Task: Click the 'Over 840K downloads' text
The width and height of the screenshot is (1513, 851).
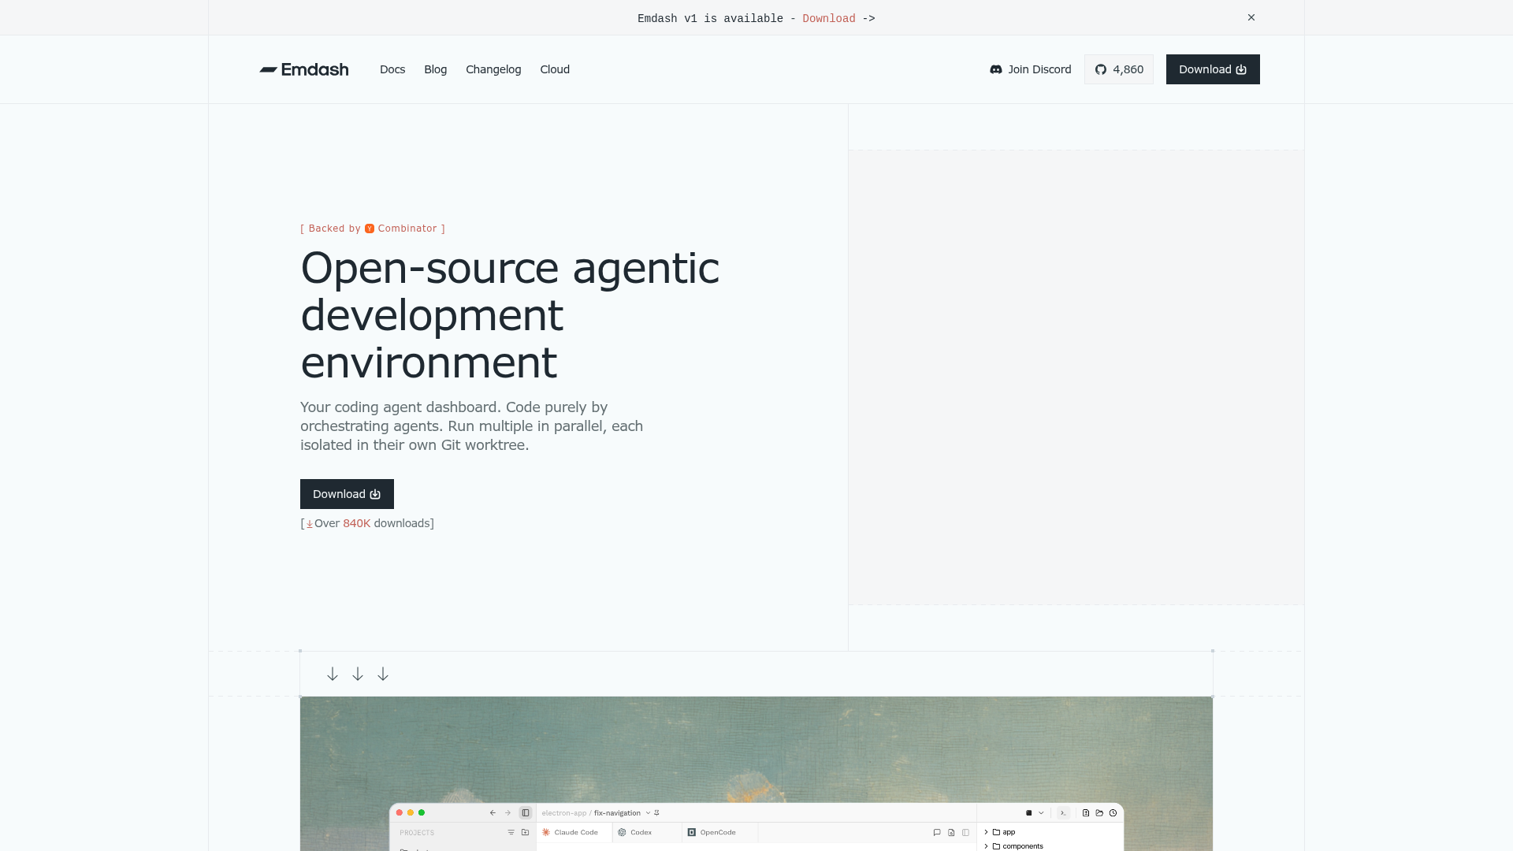Action: coord(367,523)
